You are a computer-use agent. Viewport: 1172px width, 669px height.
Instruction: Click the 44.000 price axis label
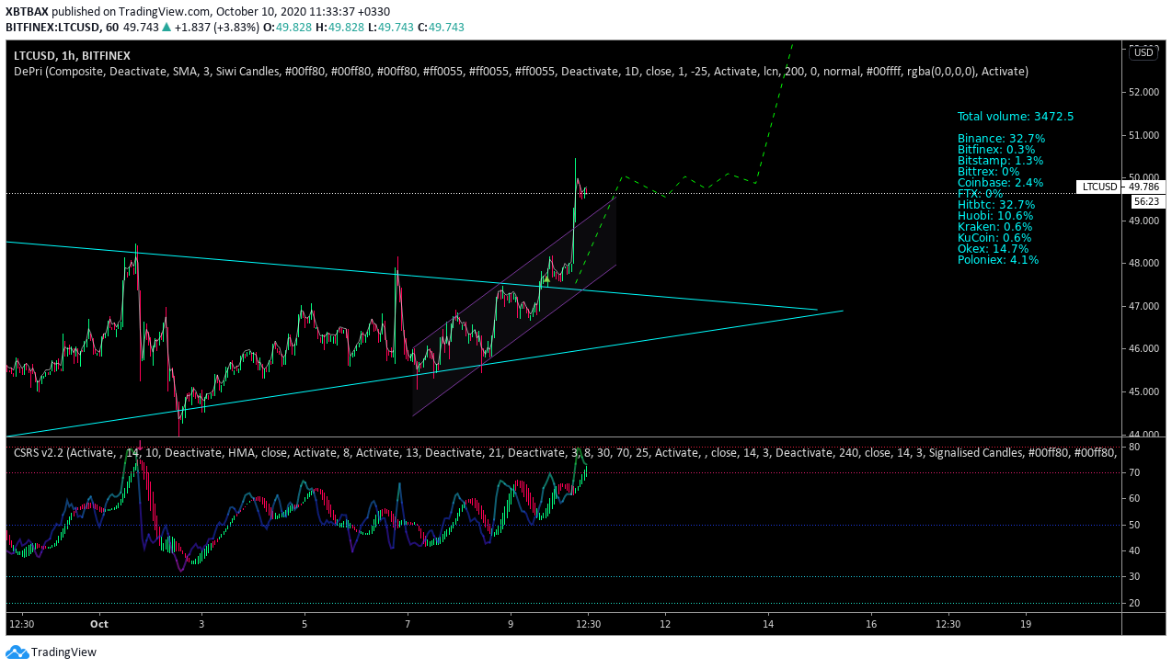pyautogui.click(x=1144, y=434)
